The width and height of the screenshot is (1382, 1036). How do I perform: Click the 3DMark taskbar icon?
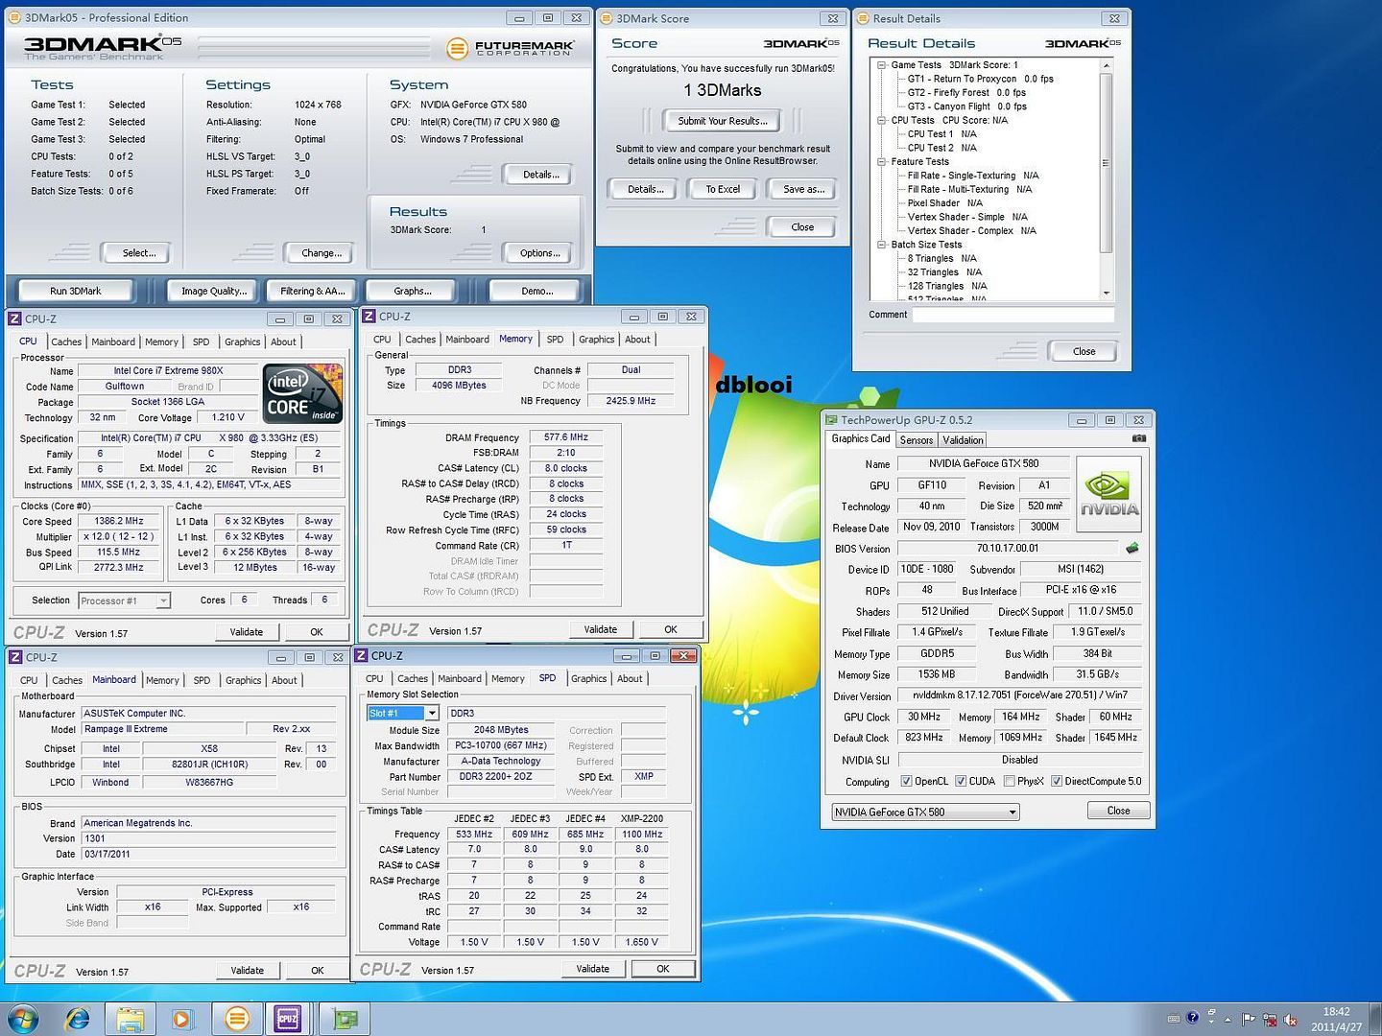click(236, 1018)
